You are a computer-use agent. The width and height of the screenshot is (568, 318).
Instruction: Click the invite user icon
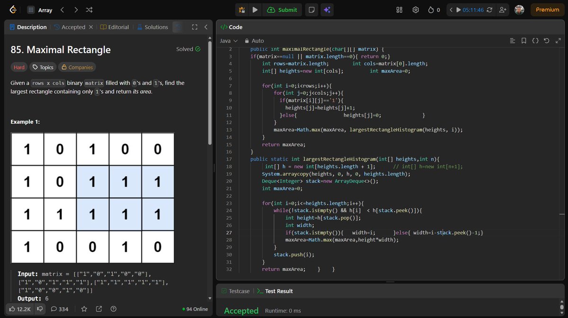503,9
